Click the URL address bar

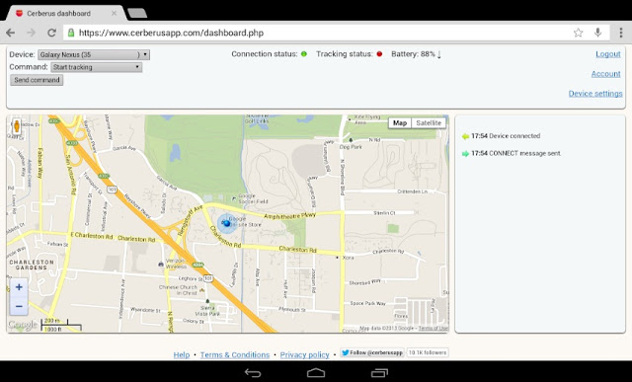pos(317,33)
